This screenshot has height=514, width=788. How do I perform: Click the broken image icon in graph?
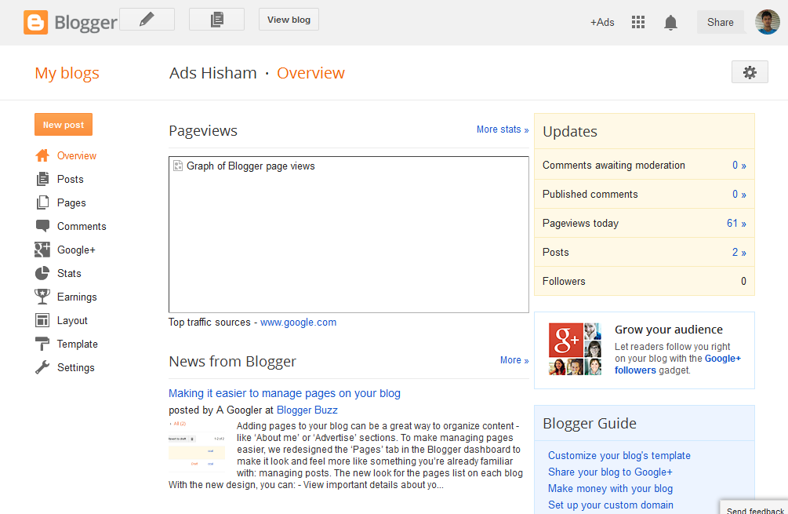click(x=178, y=166)
